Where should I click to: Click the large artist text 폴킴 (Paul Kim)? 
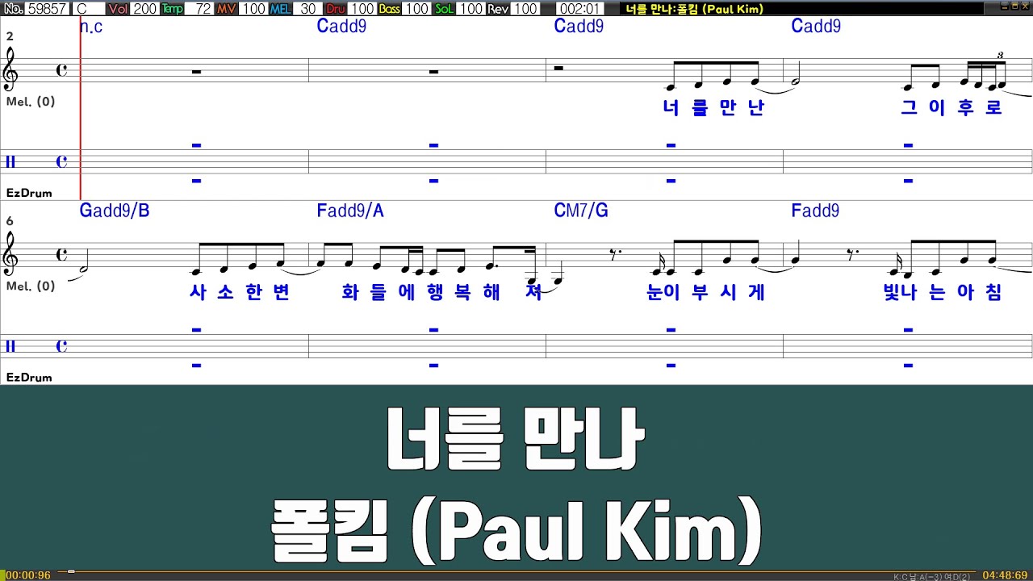(x=516, y=529)
